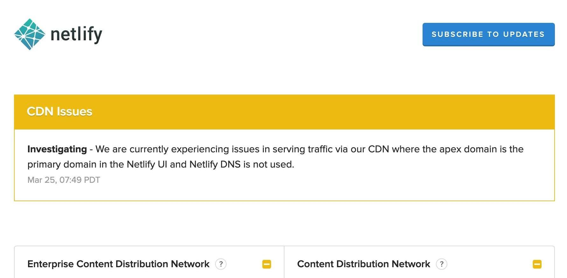
Task: Click the Mar 25, 07:49 PDT timestamp
Action: [64, 180]
